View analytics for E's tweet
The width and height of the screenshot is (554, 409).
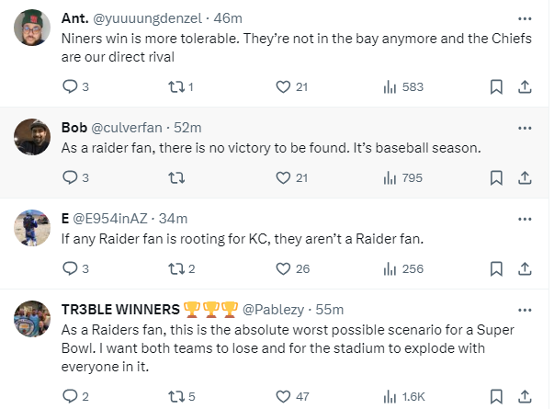[390, 269]
